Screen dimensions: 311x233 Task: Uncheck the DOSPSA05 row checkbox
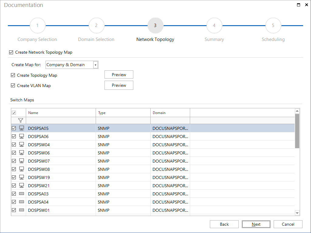coord(14,128)
